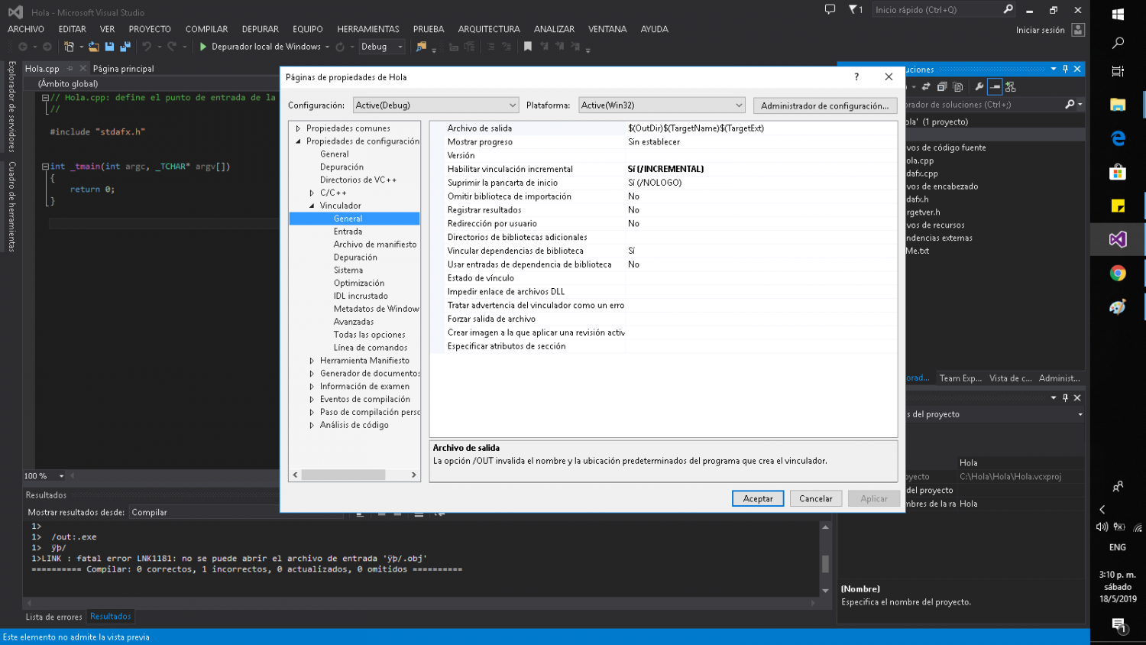Open the COMPILAR menu
This screenshot has width=1146, height=645.
[x=206, y=29]
